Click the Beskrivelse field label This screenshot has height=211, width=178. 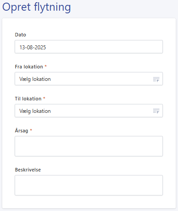click(28, 170)
